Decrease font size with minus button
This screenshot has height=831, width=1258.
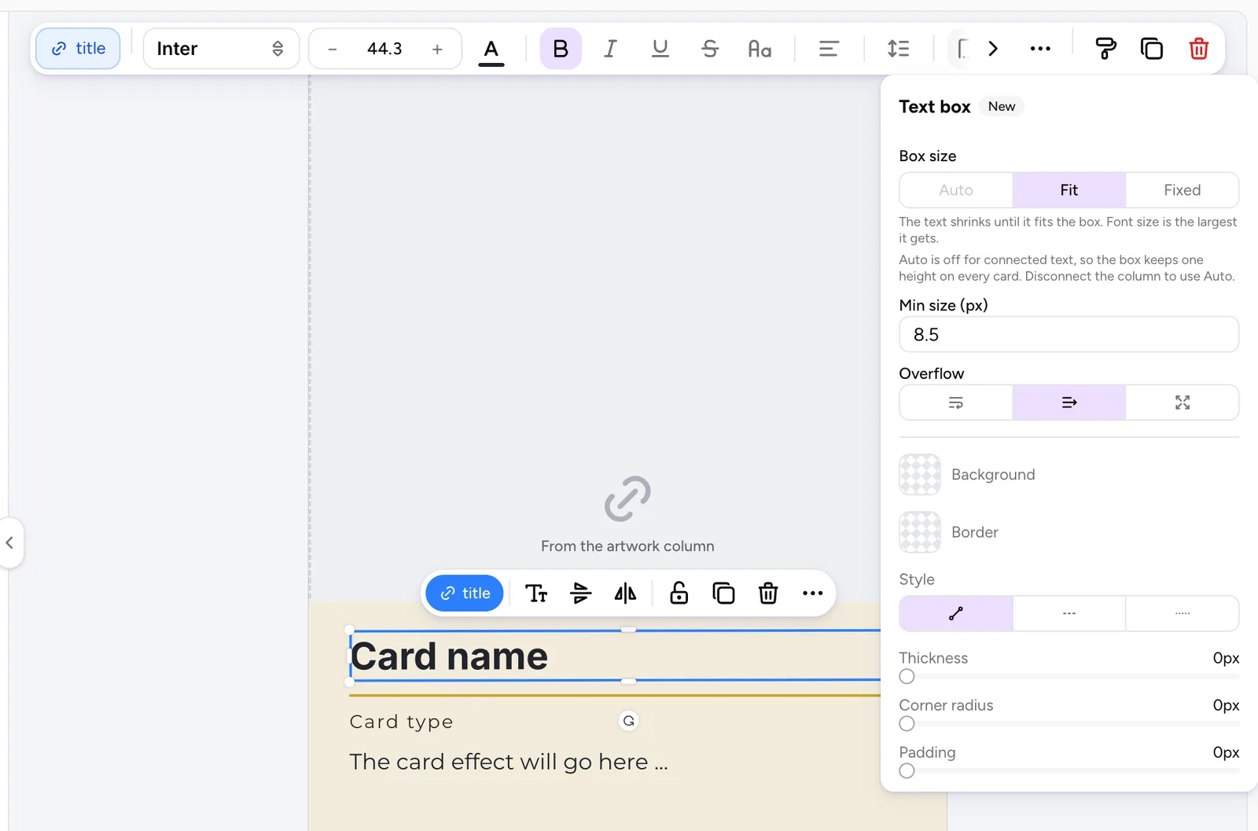pos(333,49)
